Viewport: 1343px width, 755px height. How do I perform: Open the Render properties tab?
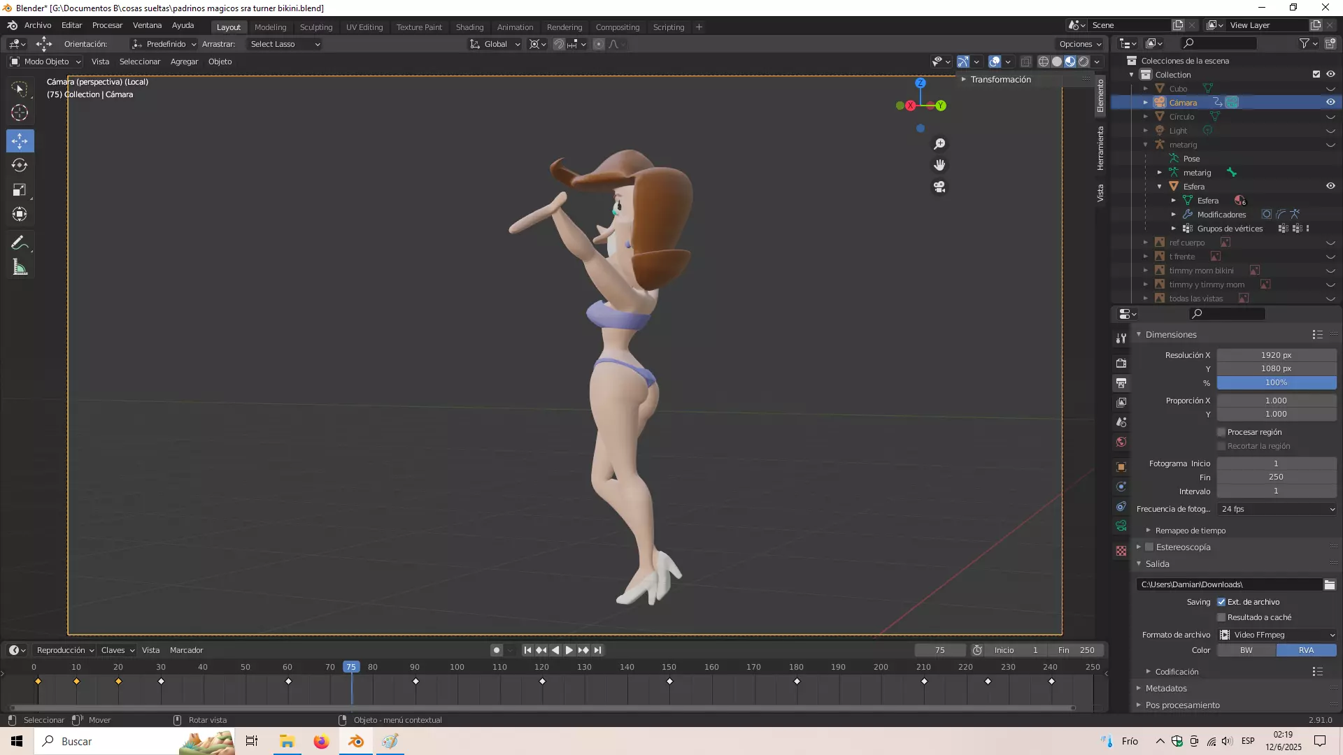click(x=1121, y=364)
